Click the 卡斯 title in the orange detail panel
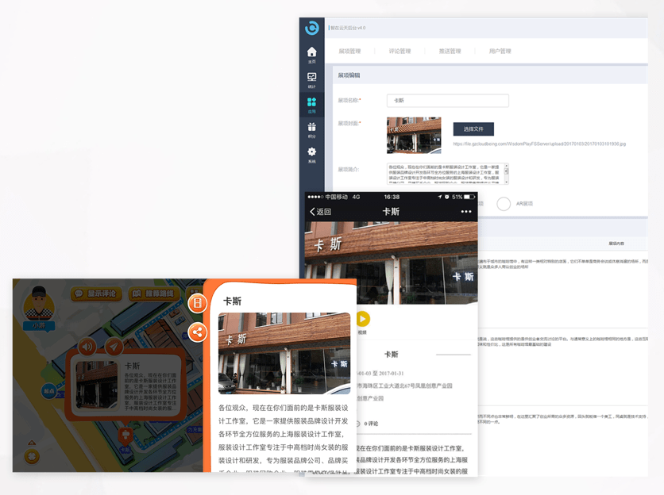Viewport: 664px width, 495px height. tap(233, 301)
